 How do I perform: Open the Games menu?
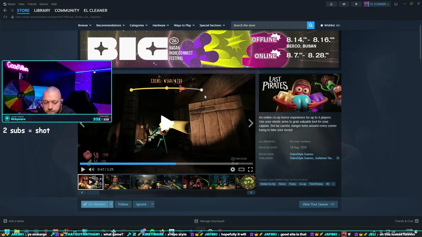pyautogui.click(x=44, y=4)
